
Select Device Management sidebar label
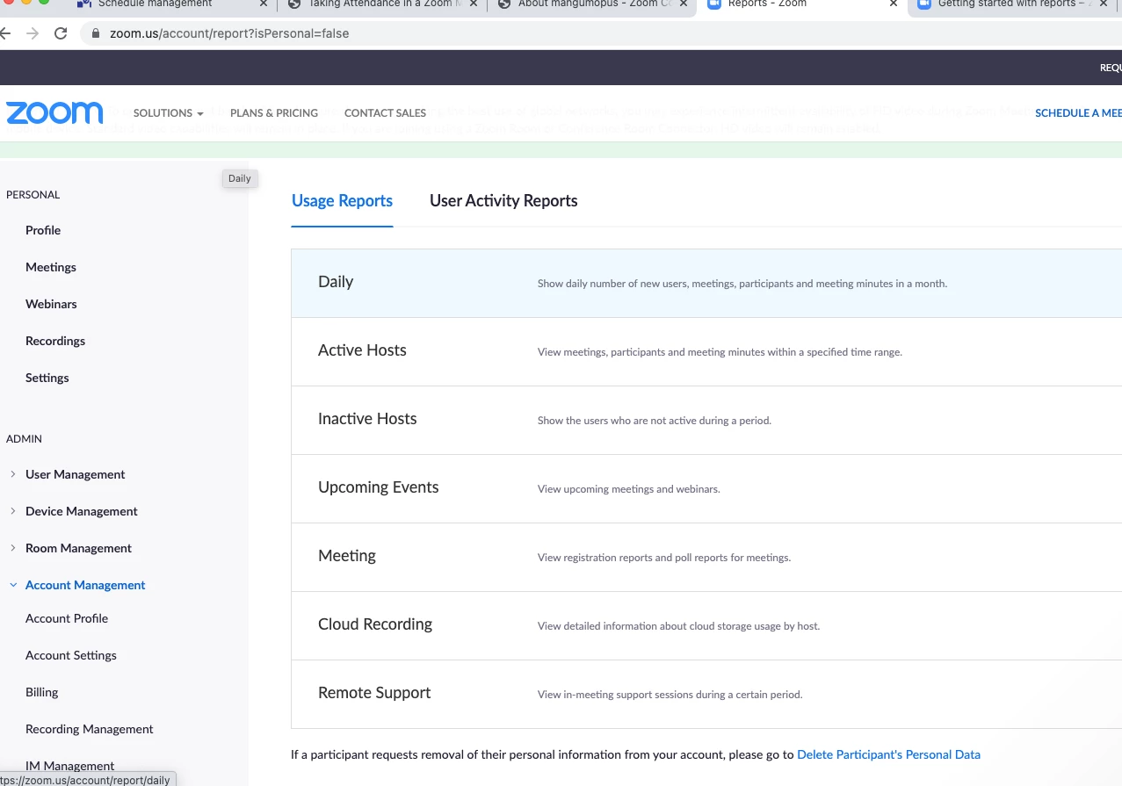tap(82, 511)
